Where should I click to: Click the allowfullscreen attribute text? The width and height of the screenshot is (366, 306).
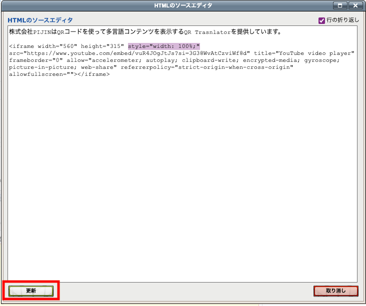coord(41,74)
